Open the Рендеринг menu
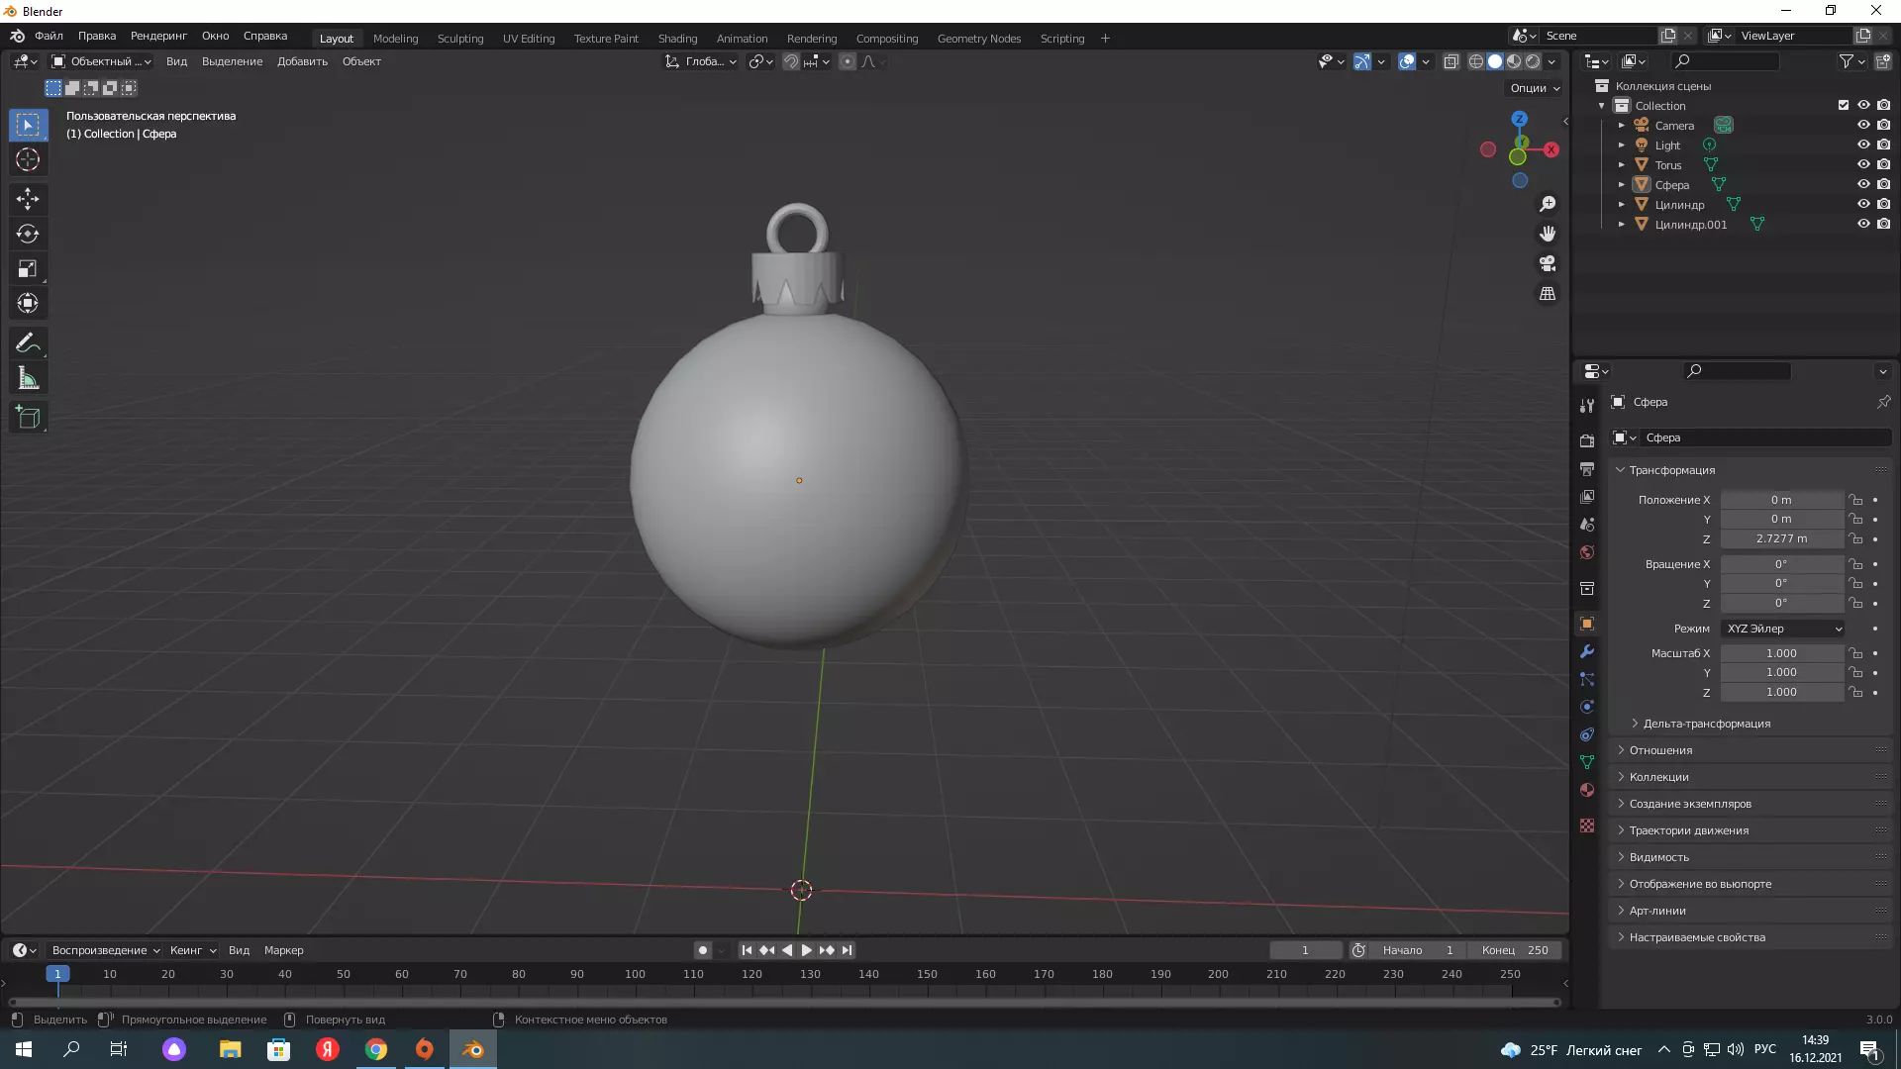 [x=158, y=36]
